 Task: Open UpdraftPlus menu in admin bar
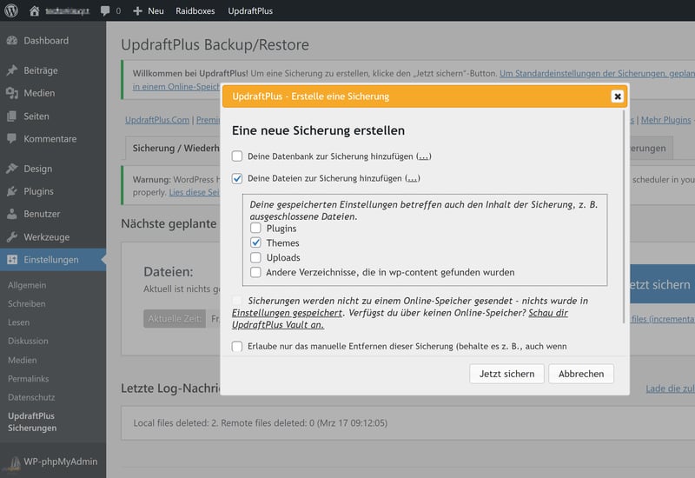pos(250,11)
